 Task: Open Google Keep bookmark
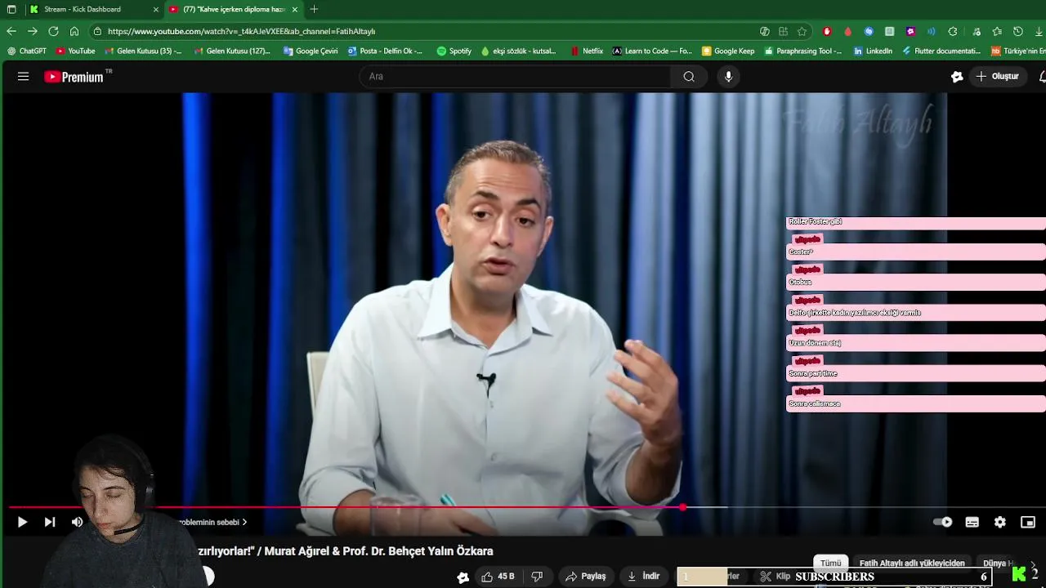coord(728,51)
